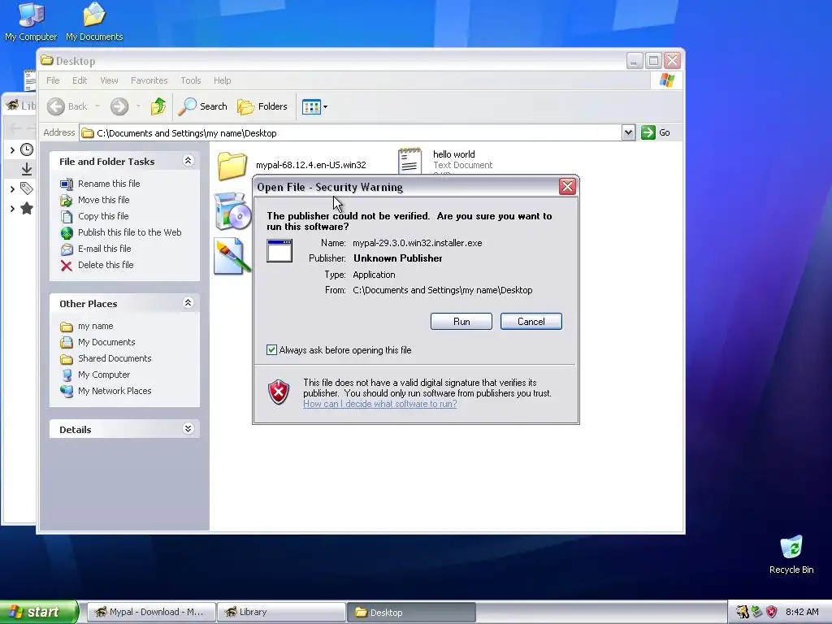The image size is (832, 624).
Task: Click the network tray icon
Action: [757, 612]
